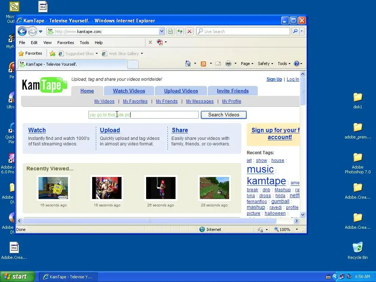Open the Help menu
The image size is (376, 282).
tap(98, 43)
